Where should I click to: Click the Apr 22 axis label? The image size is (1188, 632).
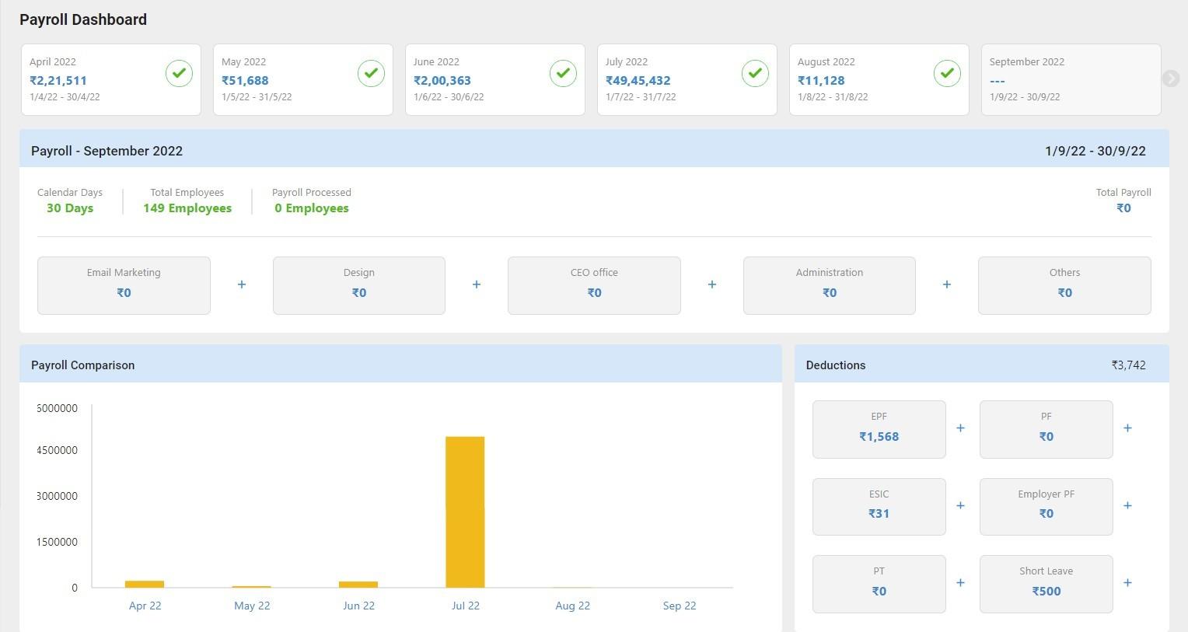(145, 606)
